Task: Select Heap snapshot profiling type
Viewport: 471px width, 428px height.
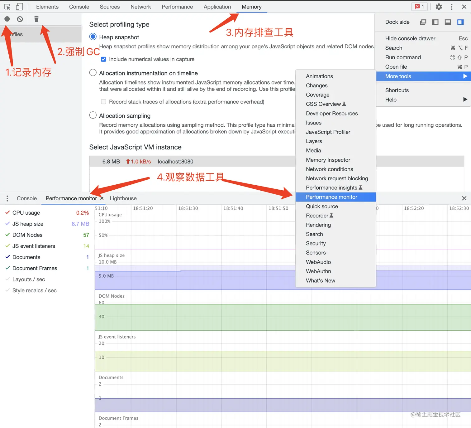Action: point(93,37)
